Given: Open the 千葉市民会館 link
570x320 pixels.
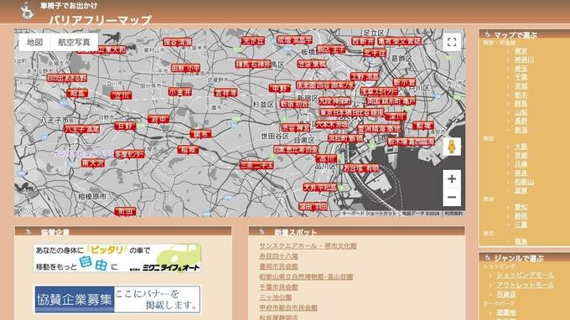Looking at the screenshot, I should click(278, 287).
